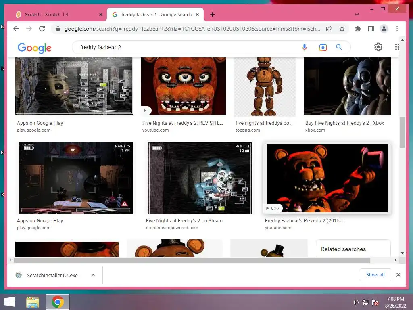Start voice search with microphone icon

[x=304, y=47]
